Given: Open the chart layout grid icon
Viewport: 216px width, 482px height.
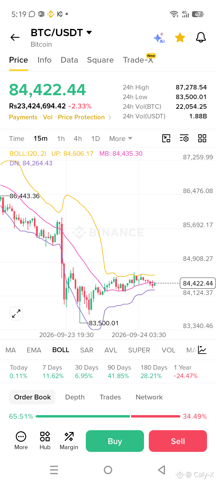Looking at the screenshot, I should (x=202, y=138).
